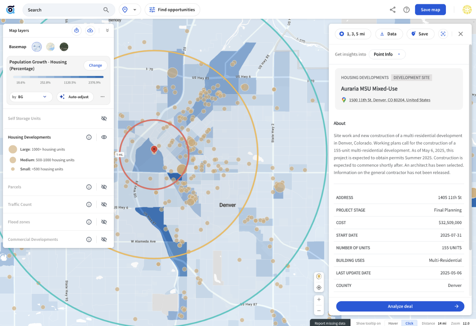The width and height of the screenshot is (476, 326).
Task: Expand the Point Info insights dropdown
Action: click(x=387, y=54)
